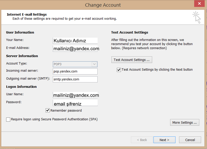Edit the Outgoing mail server (SMTP) field
Image resolution: width=207 pixels, height=149 pixels.
(75, 79)
